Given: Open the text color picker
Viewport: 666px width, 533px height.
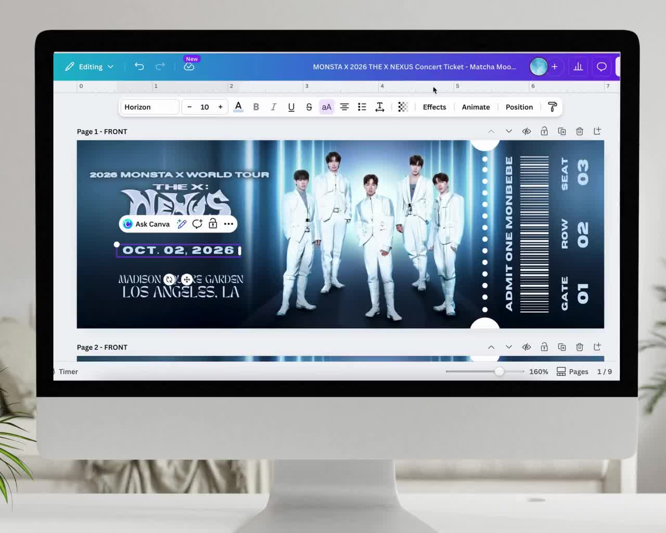Looking at the screenshot, I should [x=238, y=107].
